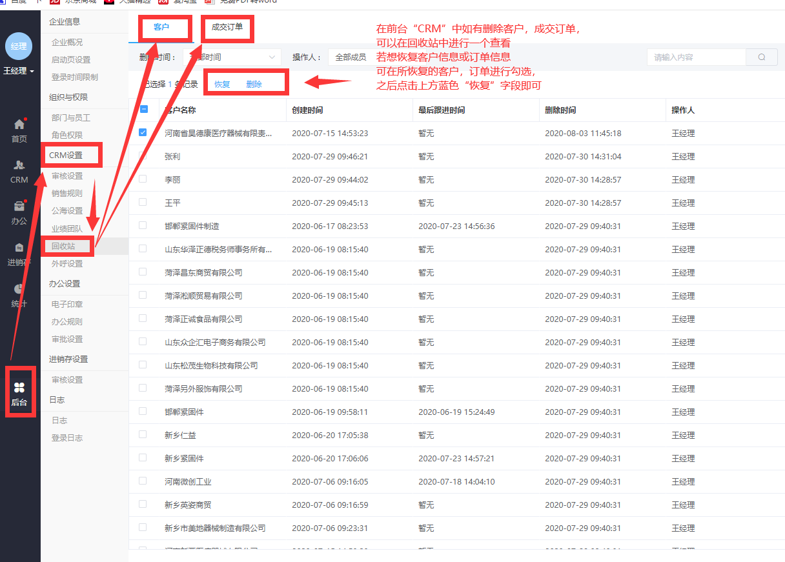The image size is (785, 562).
Task: Click customer name 山东华泽正德税务师事务所
Action: click(218, 249)
